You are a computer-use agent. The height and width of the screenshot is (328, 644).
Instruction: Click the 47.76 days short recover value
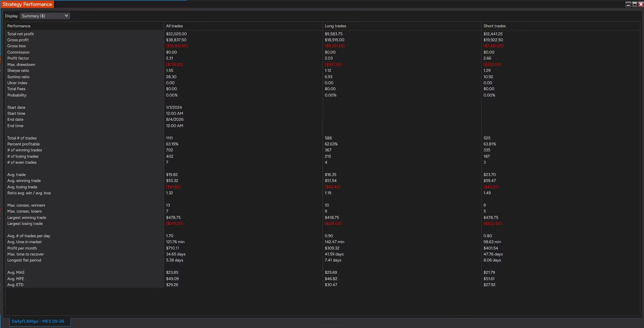click(x=493, y=254)
